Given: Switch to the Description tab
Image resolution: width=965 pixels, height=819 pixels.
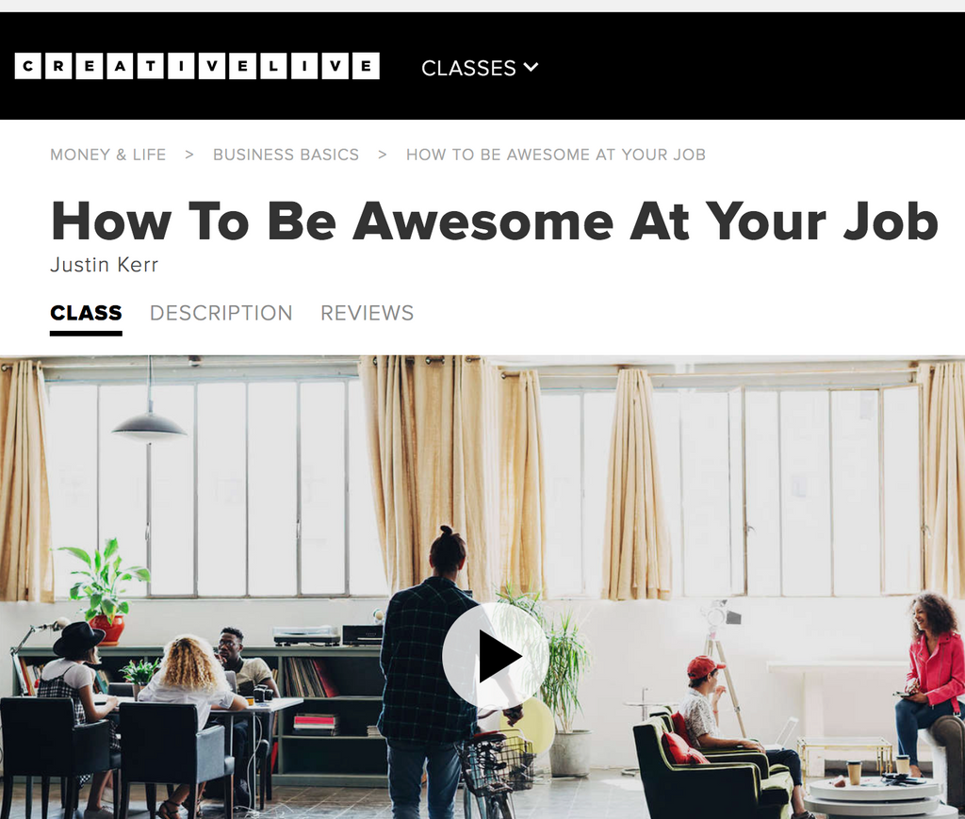Looking at the screenshot, I should tap(221, 313).
